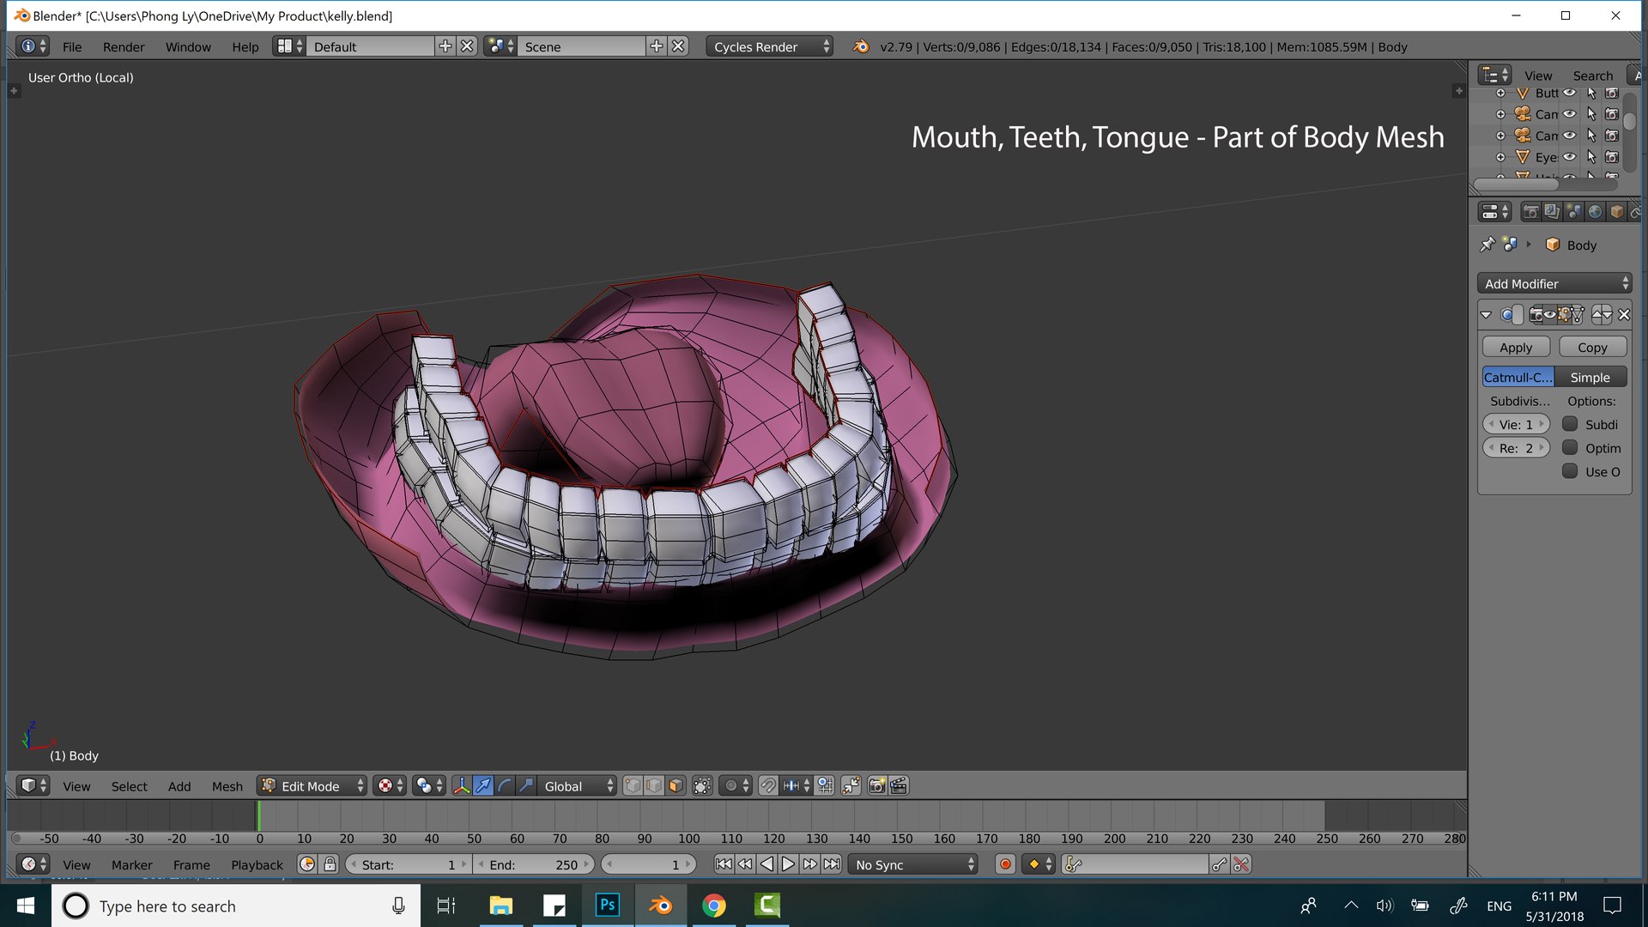This screenshot has height=927, width=1648.
Task: Click the Copy modifier button
Action: 1593,348
